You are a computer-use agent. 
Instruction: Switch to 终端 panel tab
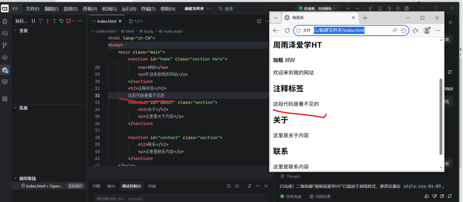[152, 186]
